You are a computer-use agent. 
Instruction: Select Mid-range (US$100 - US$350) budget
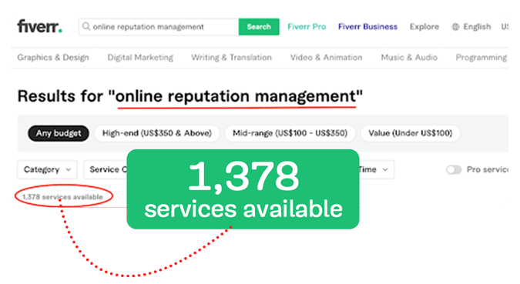pos(290,133)
